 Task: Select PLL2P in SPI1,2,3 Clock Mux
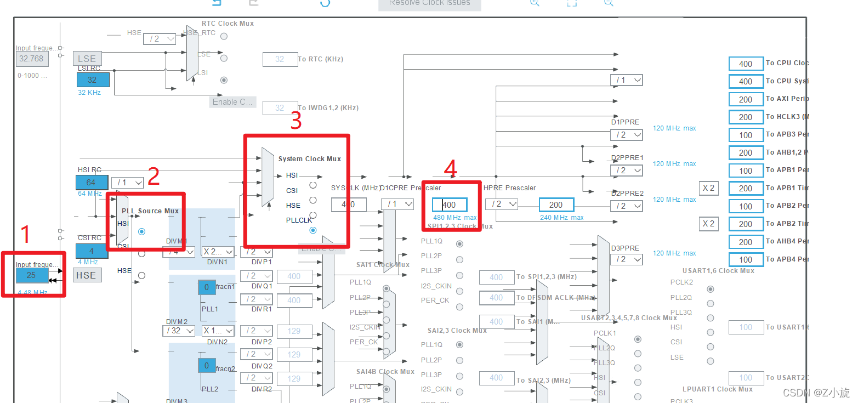(x=459, y=259)
